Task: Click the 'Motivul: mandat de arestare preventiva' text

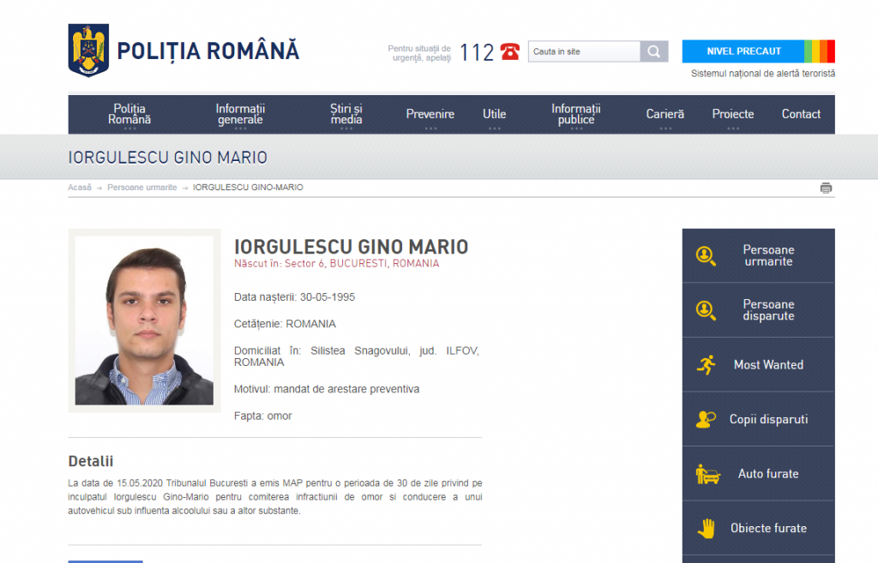Action: [x=327, y=389]
